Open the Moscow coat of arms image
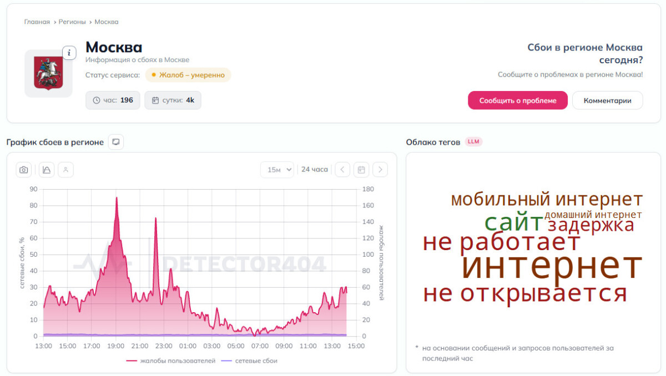666x376 pixels. pos(48,74)
